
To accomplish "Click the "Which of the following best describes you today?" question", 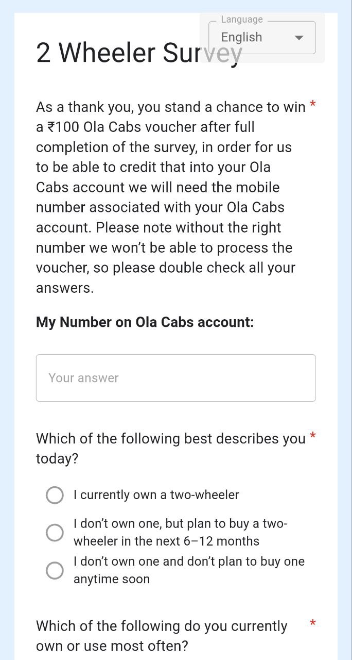I will click(170, 449).
